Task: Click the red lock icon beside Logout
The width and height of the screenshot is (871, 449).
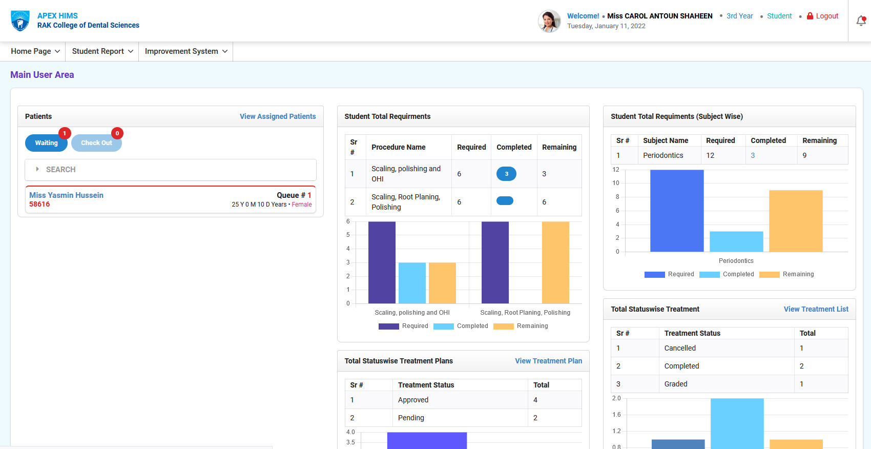Action: coord(810,16)
